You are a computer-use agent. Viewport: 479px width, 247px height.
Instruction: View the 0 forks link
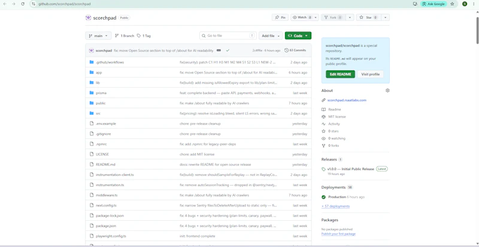pyautogui.click(x=334, y=146)
